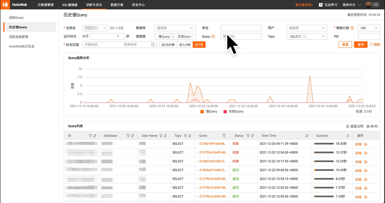Screen dimensions: 385x203
Task: Click the 刷新 refresh icon
Action: 371,45
